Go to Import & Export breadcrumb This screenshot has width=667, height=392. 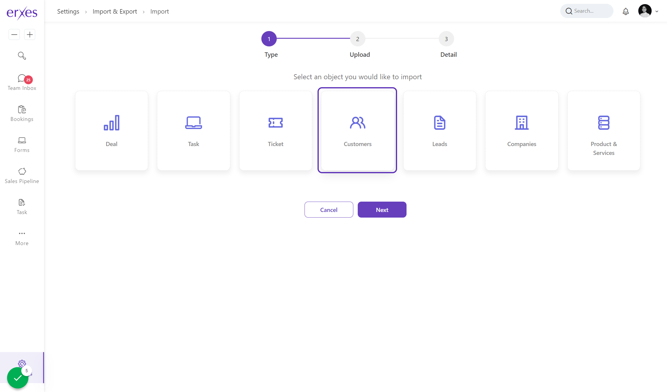click(115, 12)
